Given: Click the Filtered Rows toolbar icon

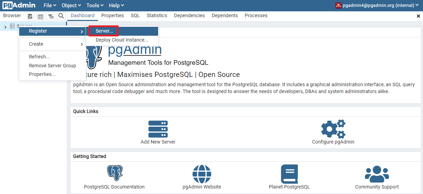Looking at the screenshot, I should 51,16.
